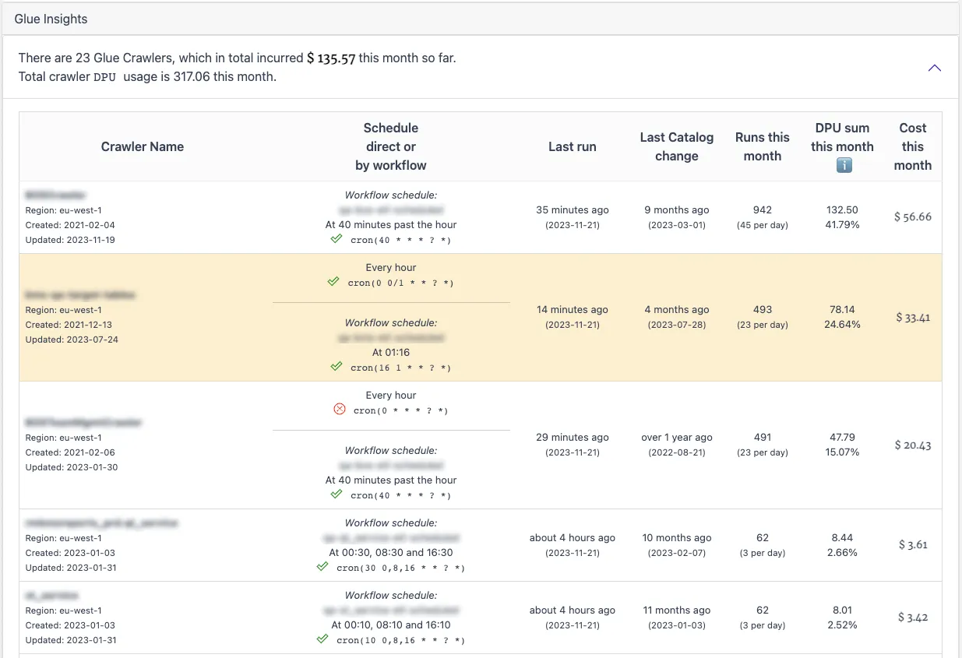Click the 942 runs value

pyautogui.click(x=763, y=209)
